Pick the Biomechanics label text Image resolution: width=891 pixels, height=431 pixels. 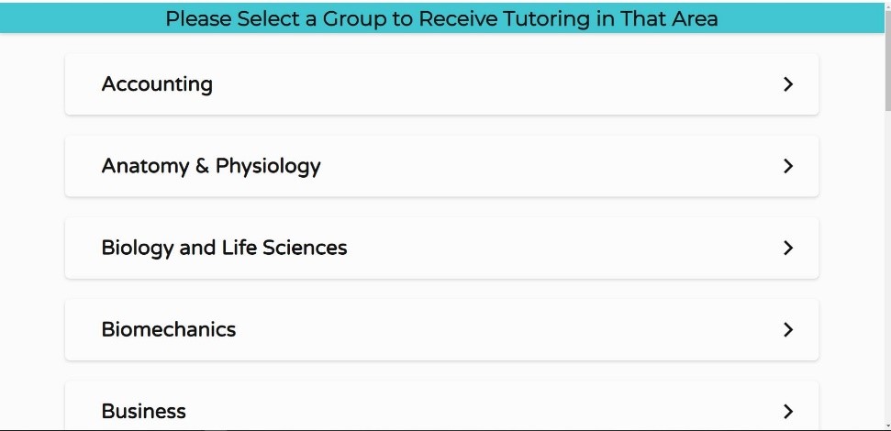point(169,329)
